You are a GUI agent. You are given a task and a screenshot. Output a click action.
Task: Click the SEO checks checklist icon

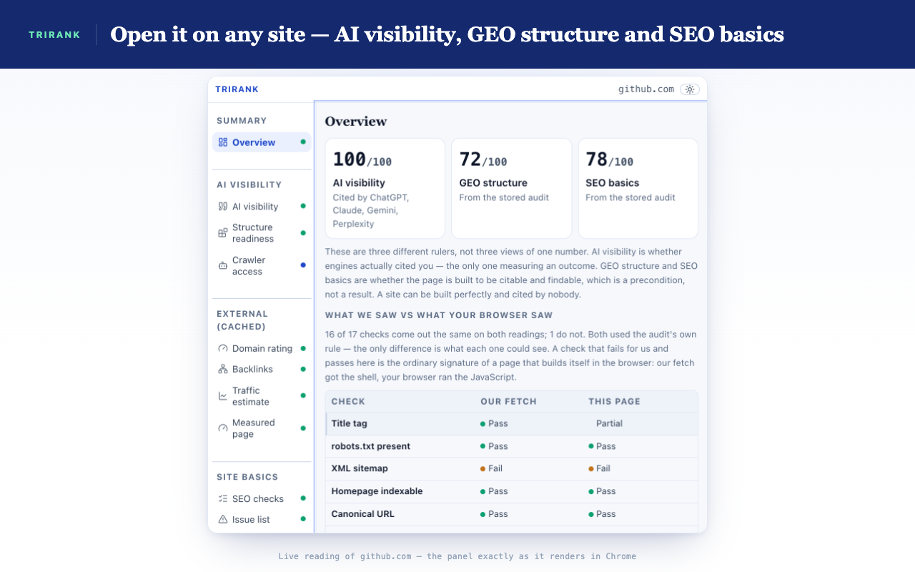click(223, 499)
